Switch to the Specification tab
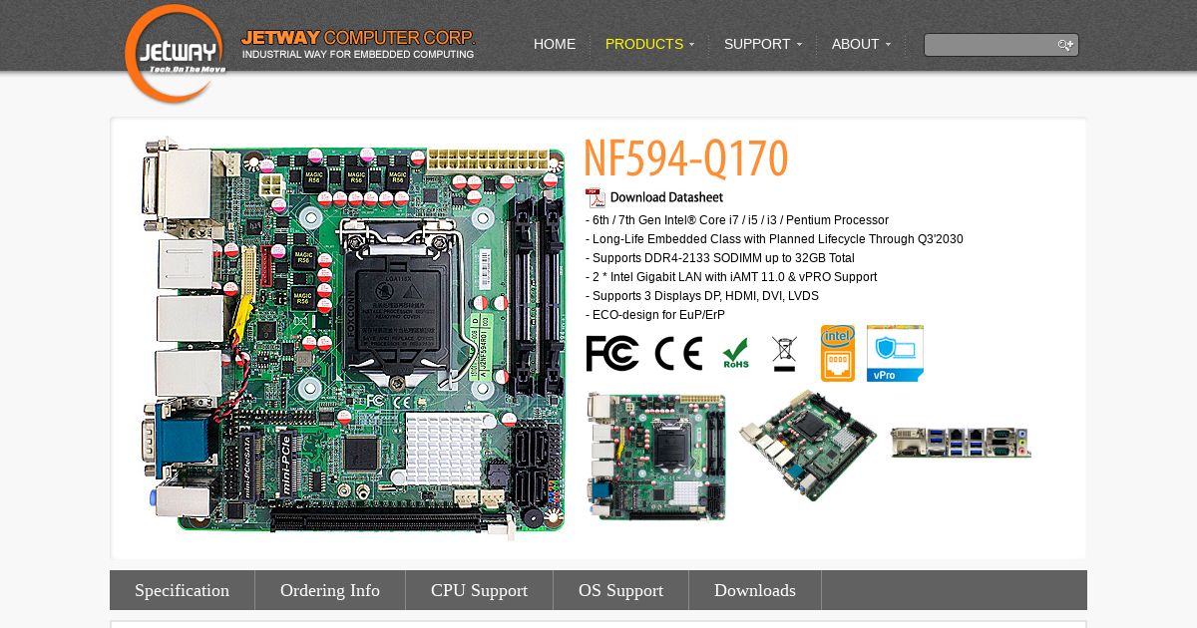Image resolution: width=1197 pixels, height=628 pixels. [x=183, y=590]
